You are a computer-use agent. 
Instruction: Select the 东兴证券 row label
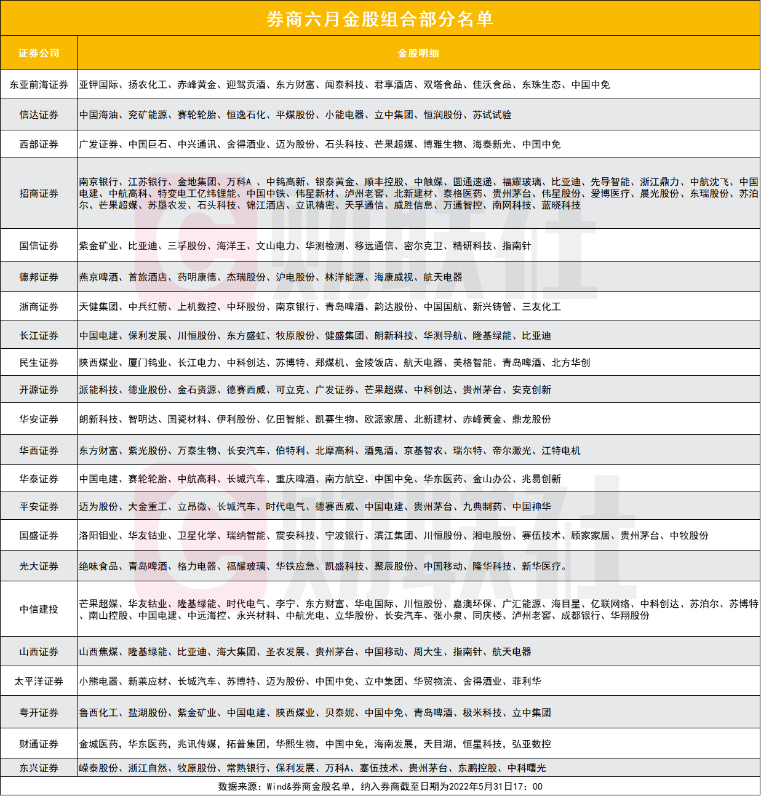pos(39,768)
